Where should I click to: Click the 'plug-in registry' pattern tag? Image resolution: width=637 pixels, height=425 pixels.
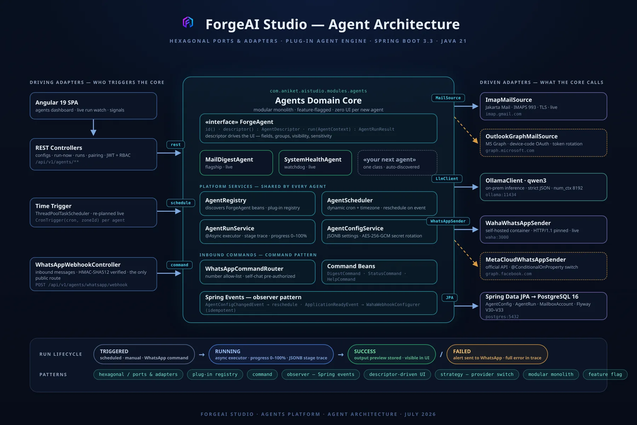click(215, 374)
